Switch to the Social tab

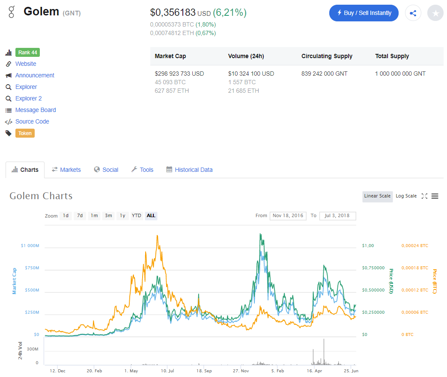pos(106,170)
